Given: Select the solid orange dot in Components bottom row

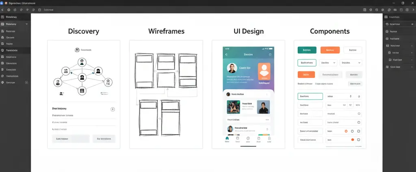Looking at the screenshot, I should (353, 140).
